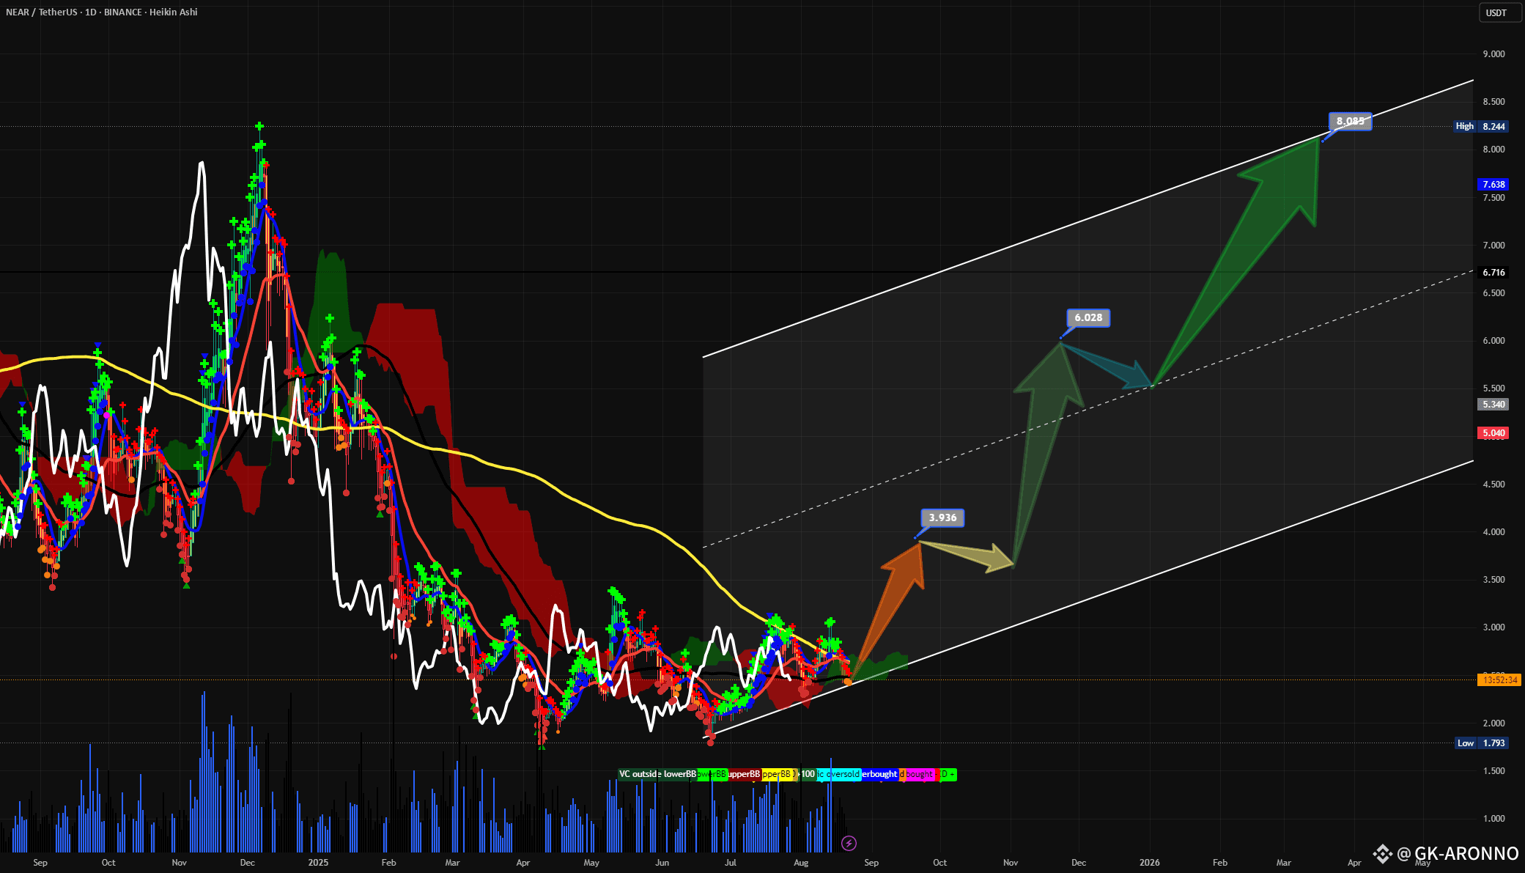Screen dimensions: 1525x873
Task: Click the High 8.244 price tag
Action: pos(1481,126)
